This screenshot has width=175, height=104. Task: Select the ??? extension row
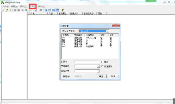(x=90, y=38)
